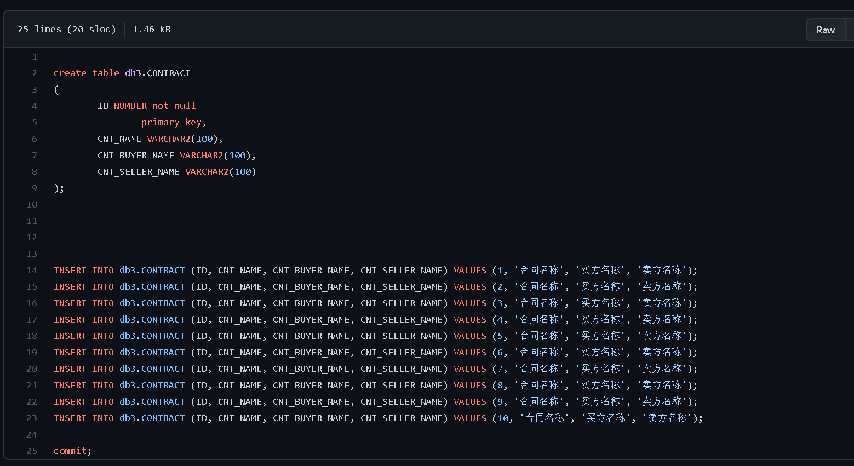Screen dimensions: 854x466
Task: Click the INSERT statement with VALUES (10
Action: pos(379,418)
